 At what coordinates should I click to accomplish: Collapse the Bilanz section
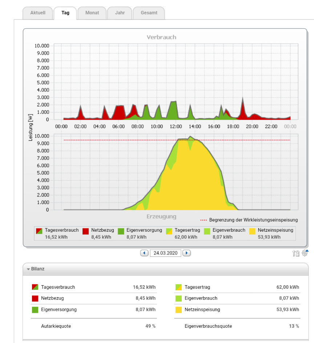pos(28,269)
